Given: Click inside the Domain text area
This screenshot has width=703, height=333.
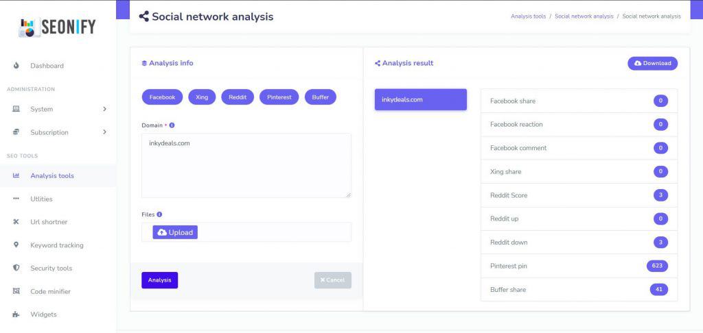Looking at the screenshot, I should (x=246, y=166).
